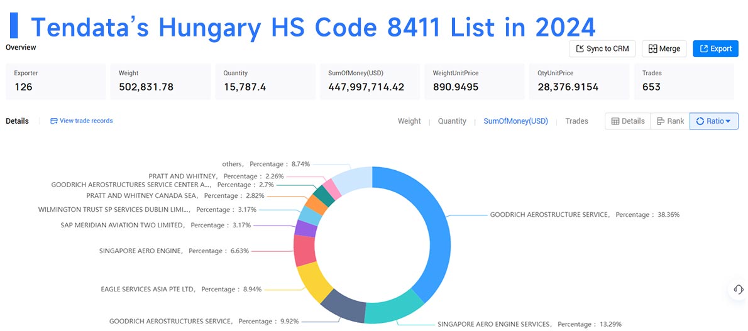Viewport: 748px width, 331px height.
Task: Export the trade data
Action: click(715, 48)
